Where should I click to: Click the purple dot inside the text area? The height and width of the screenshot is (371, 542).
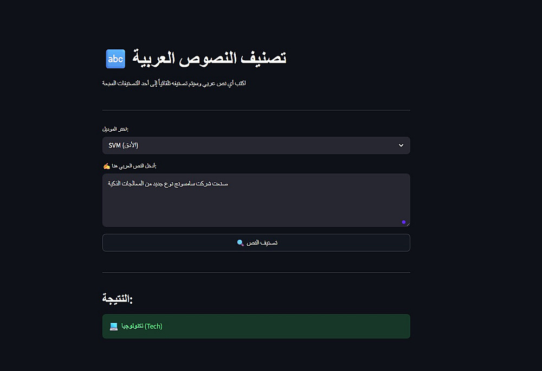click(403, 222)
